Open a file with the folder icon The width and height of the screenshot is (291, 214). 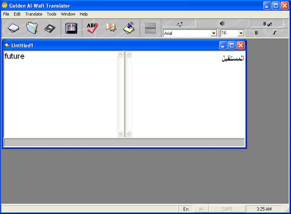point(32,28)
